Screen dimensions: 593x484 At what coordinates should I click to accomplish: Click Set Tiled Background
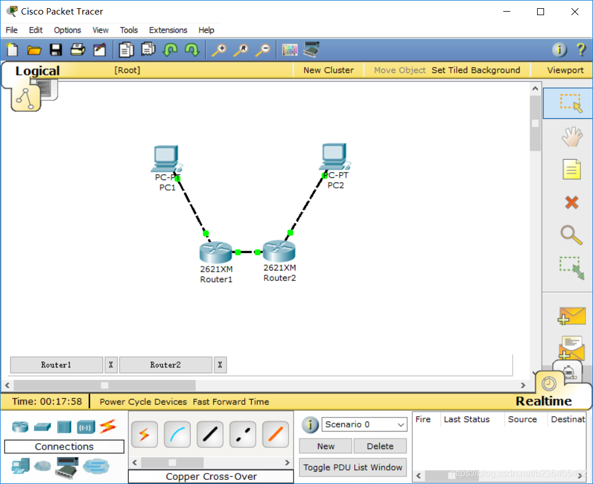tap(475, 70)
